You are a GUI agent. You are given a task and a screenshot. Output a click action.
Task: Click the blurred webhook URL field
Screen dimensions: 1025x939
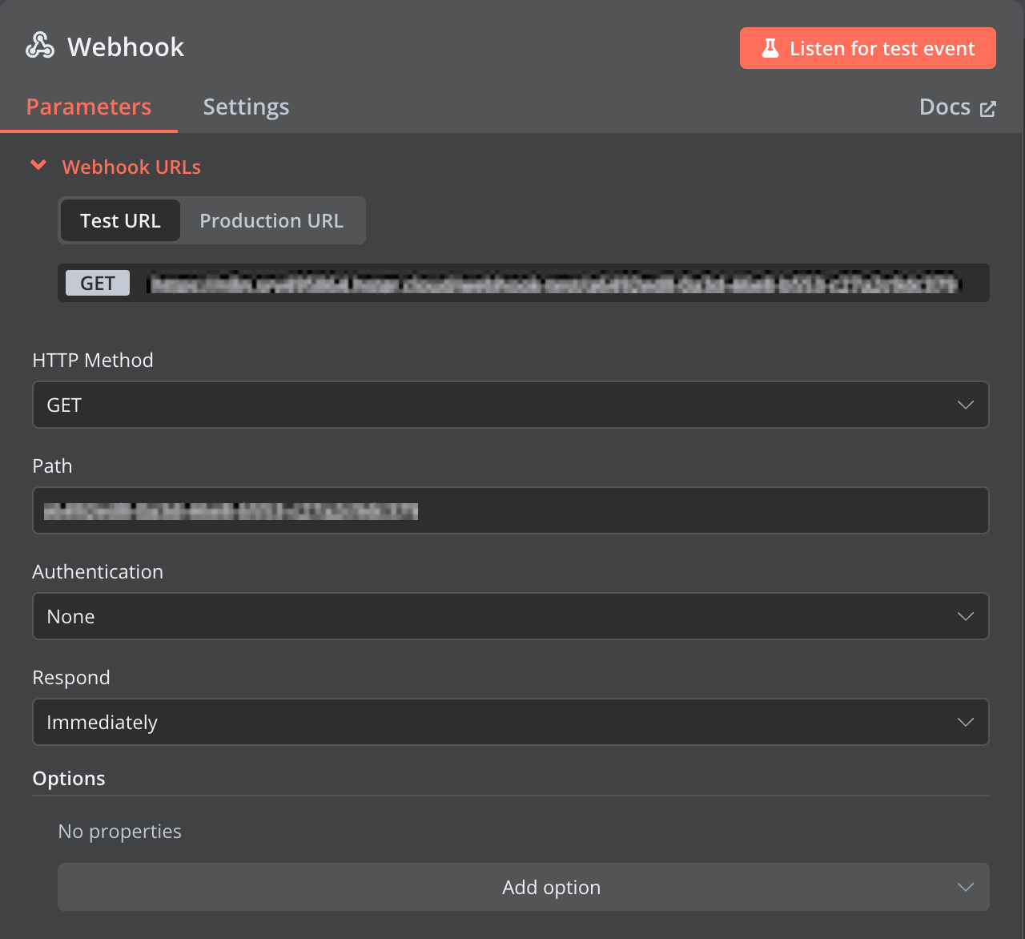tap(553, 283)
